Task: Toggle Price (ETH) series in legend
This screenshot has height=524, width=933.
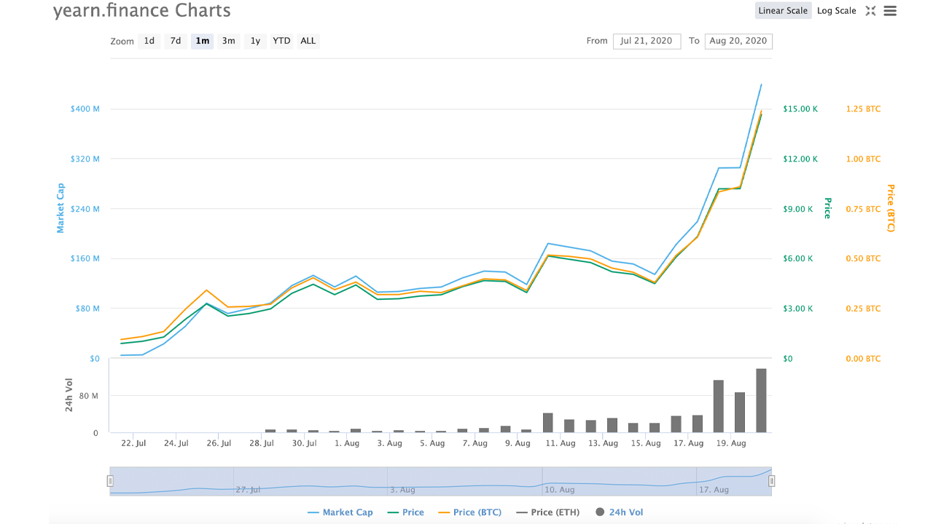Action: point(547,512)
